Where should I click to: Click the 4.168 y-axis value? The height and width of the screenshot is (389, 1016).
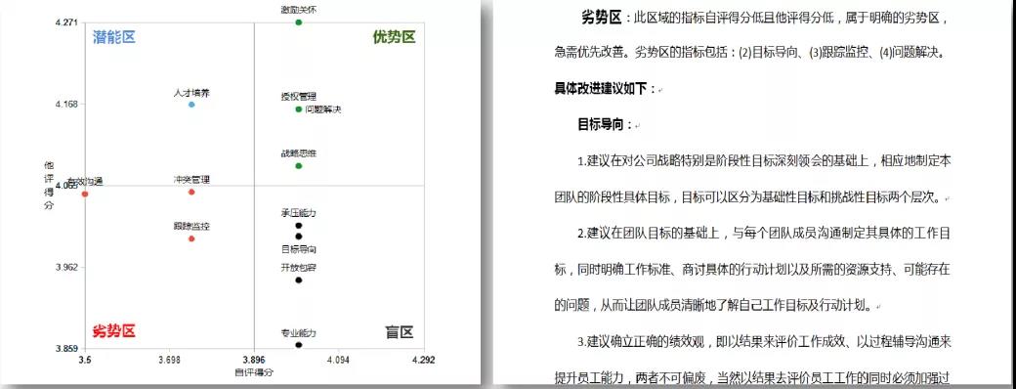pyautogui.click(x=67, y=105)
